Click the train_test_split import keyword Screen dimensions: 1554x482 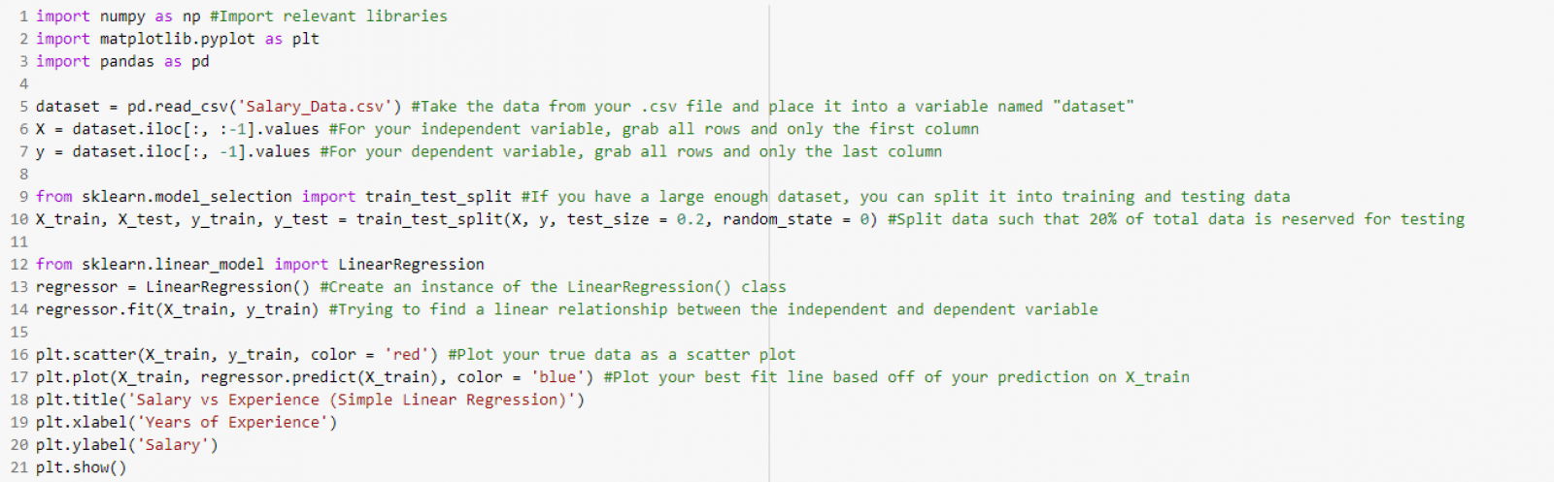328,197
